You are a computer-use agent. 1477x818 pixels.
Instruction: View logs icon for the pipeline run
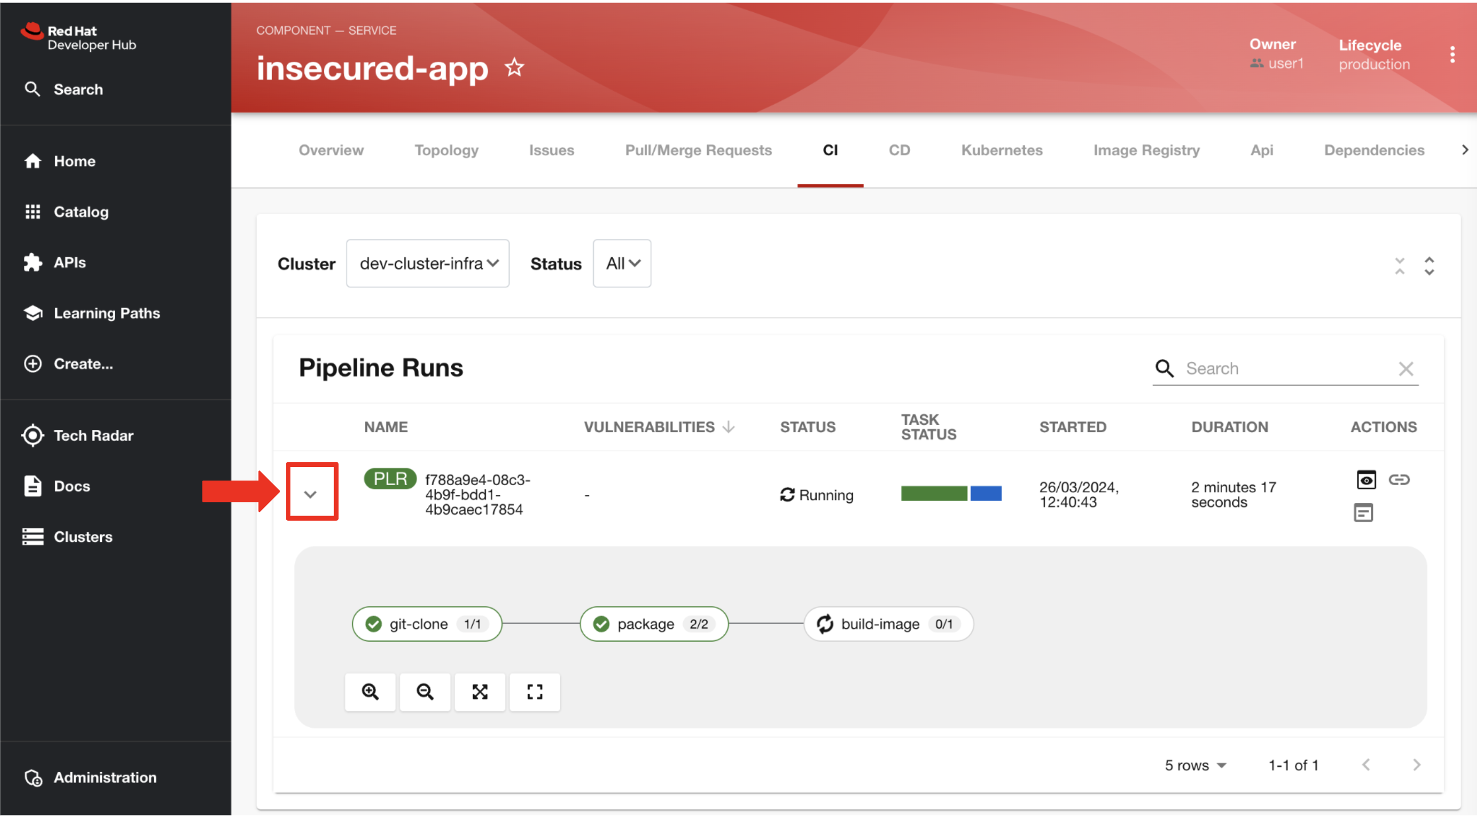coord(1362,513)
